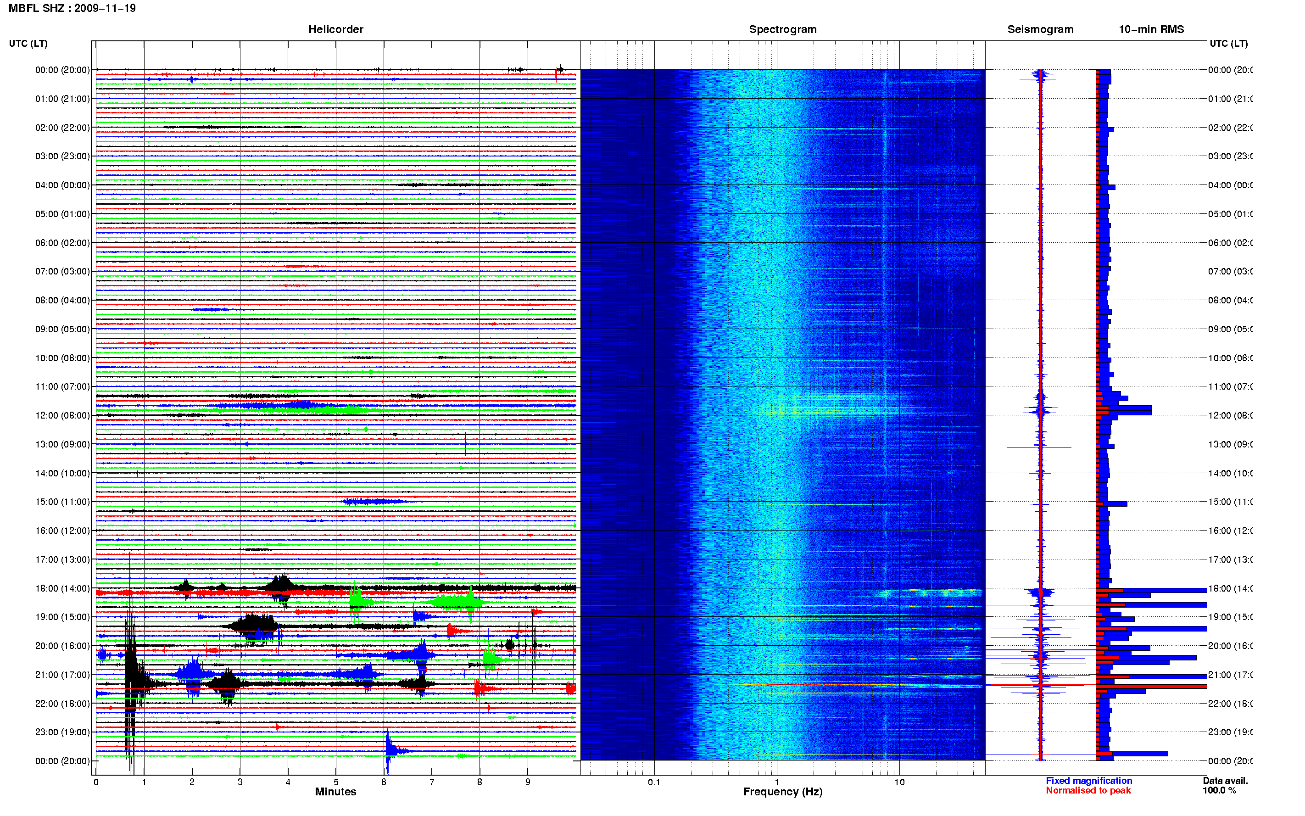Click the 1 Hz frequency tick label

(x=777, y=782)
